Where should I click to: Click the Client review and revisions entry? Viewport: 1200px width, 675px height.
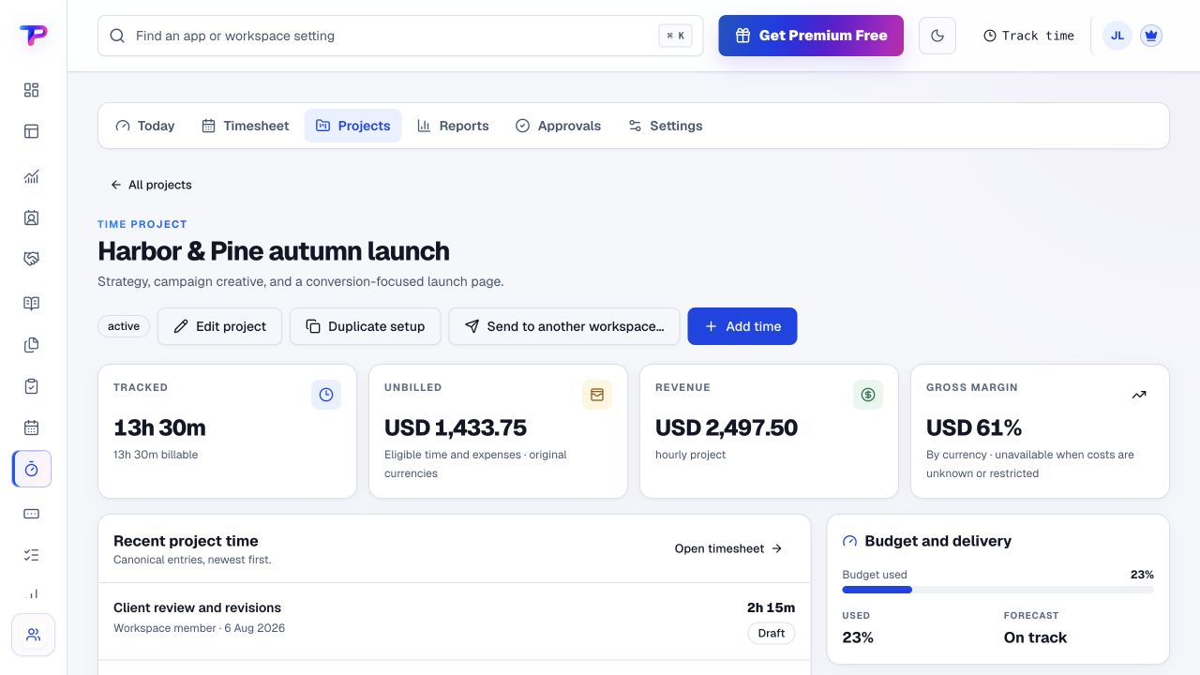point(454,621)
